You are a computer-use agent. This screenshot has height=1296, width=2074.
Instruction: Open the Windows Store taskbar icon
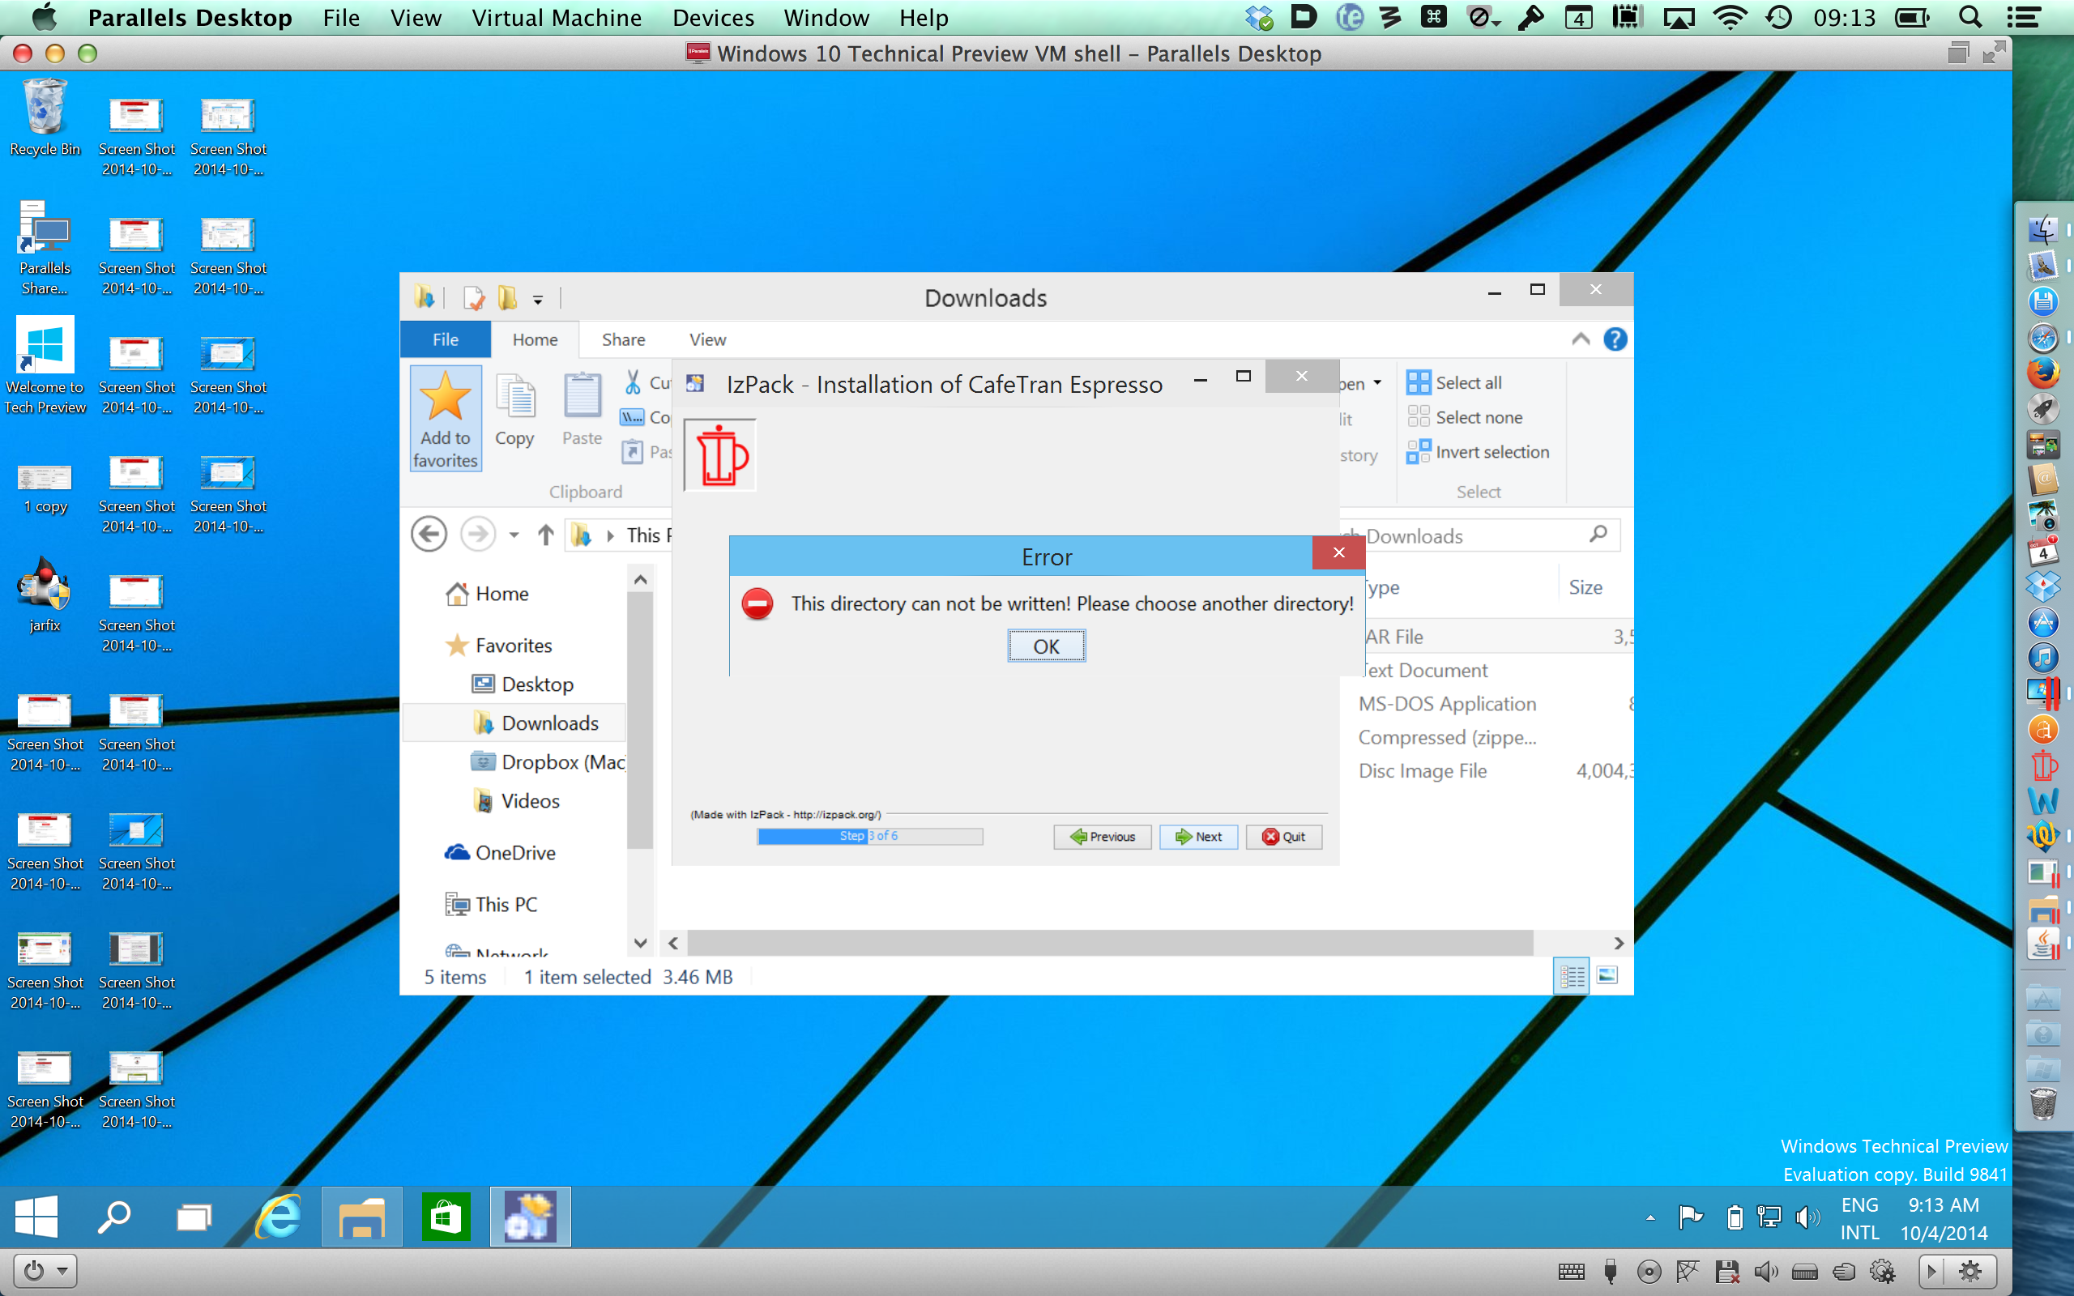(x=446, y=1217)
